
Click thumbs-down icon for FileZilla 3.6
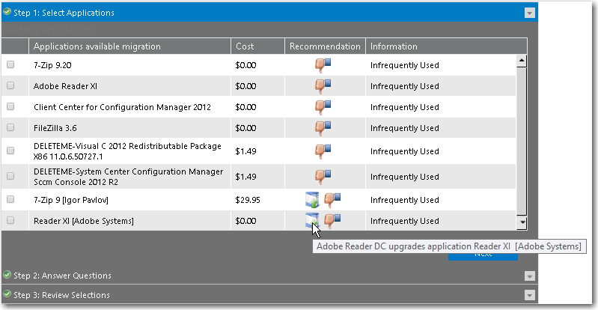(x=323, y=128)
